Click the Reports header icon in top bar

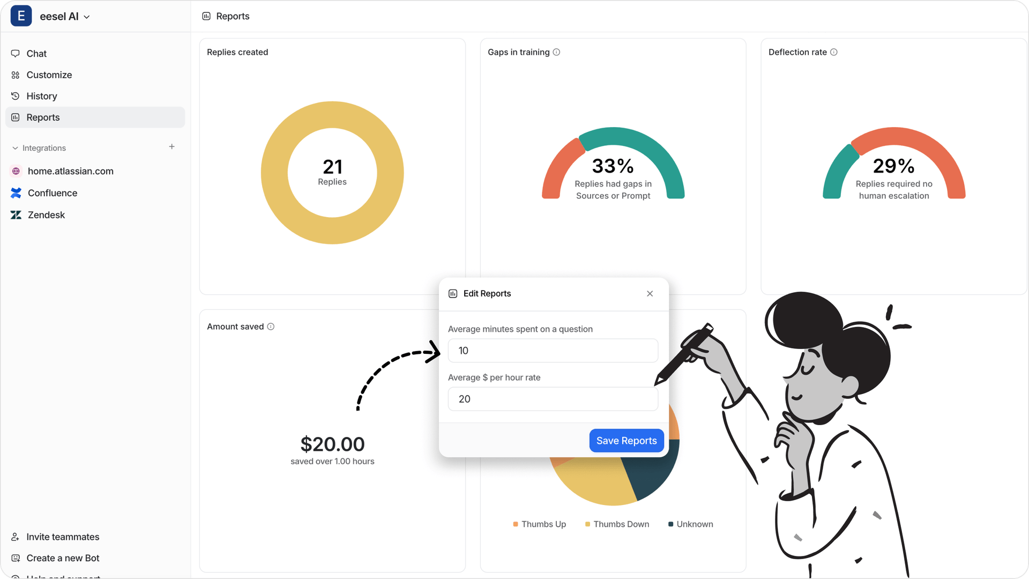click(x=206, y=16)
